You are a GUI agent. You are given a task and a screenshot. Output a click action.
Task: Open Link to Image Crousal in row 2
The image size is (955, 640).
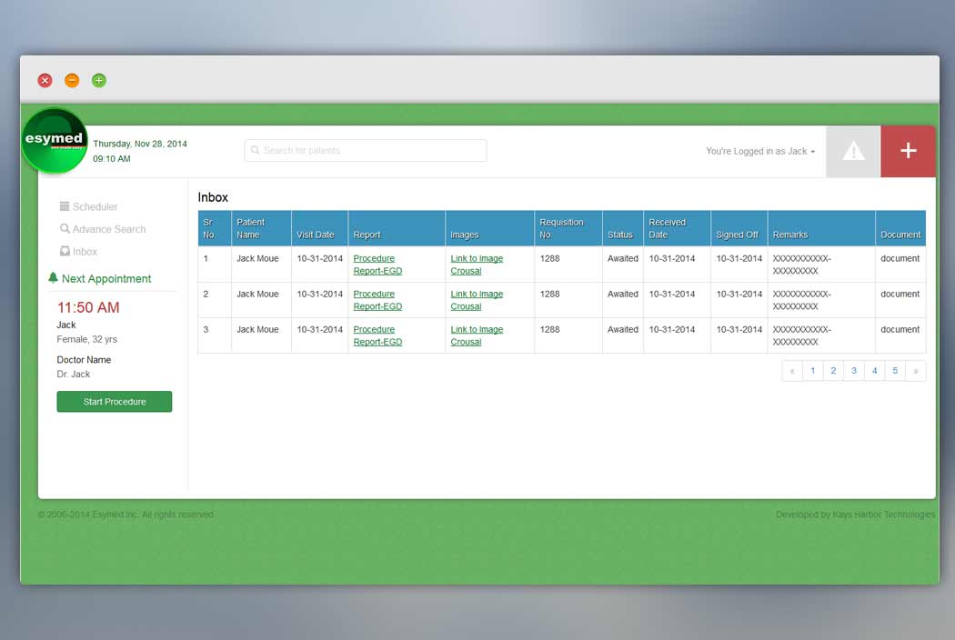point(477,300)
